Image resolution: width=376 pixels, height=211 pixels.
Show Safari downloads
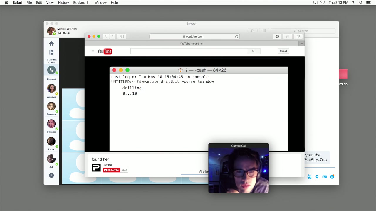pyautogui.click(x=277, y=36)
